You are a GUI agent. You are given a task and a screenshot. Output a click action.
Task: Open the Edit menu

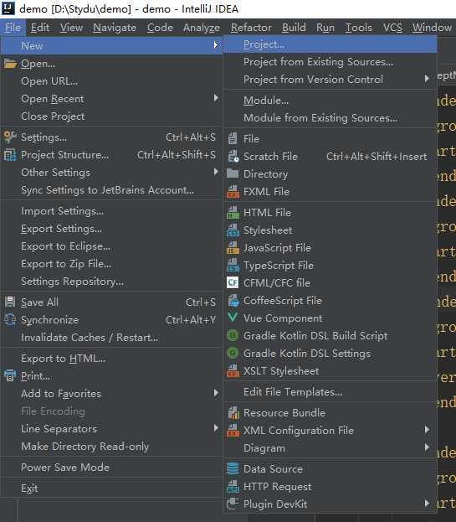click(x=40, y=28)
